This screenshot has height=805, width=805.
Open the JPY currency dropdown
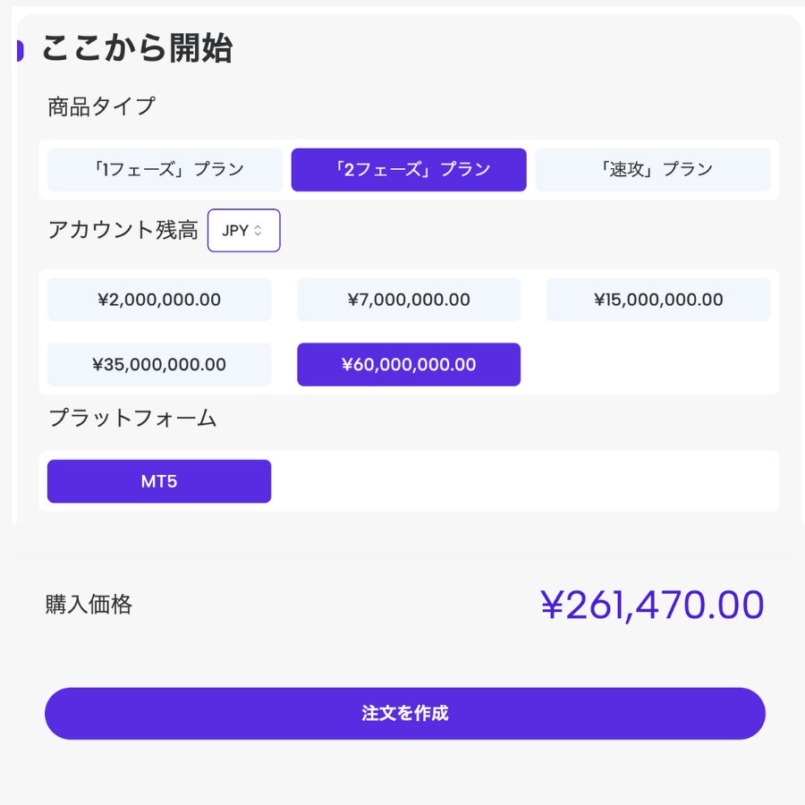pyautogui.click(x=243, y=231)
